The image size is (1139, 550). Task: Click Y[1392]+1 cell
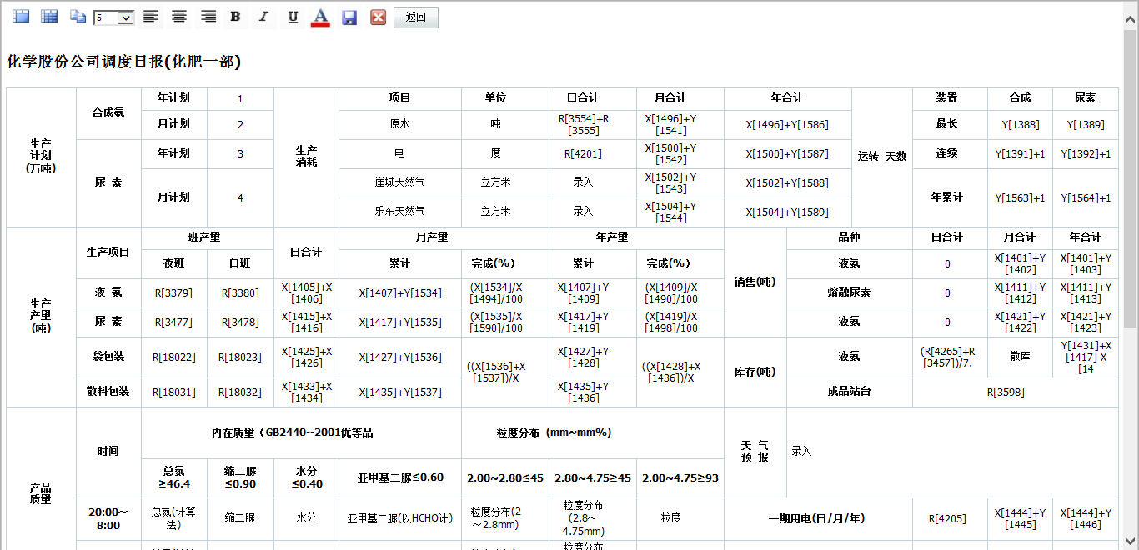pos(1085,154)
